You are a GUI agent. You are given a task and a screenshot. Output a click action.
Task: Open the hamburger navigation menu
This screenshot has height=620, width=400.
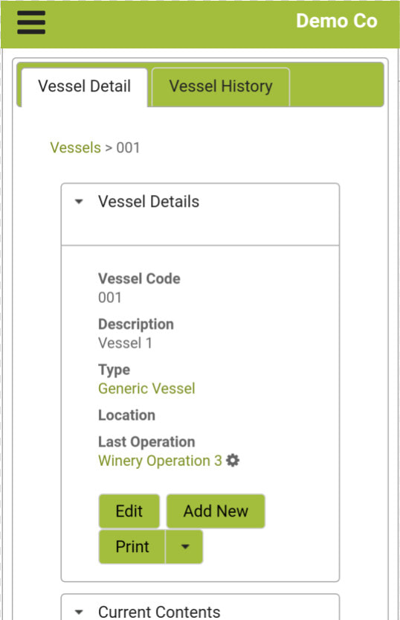31,22
